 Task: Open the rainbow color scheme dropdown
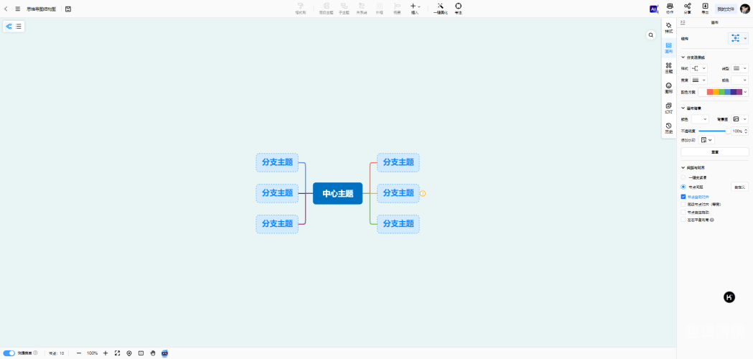point(723,92)
